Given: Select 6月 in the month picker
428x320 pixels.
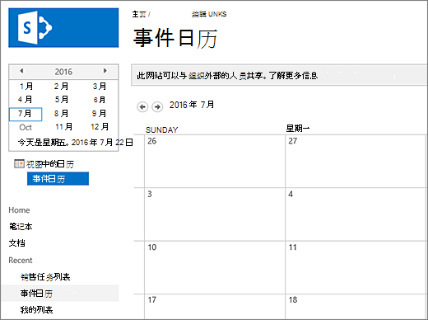Looking at the screenshot, I should [x=100, y=100].
